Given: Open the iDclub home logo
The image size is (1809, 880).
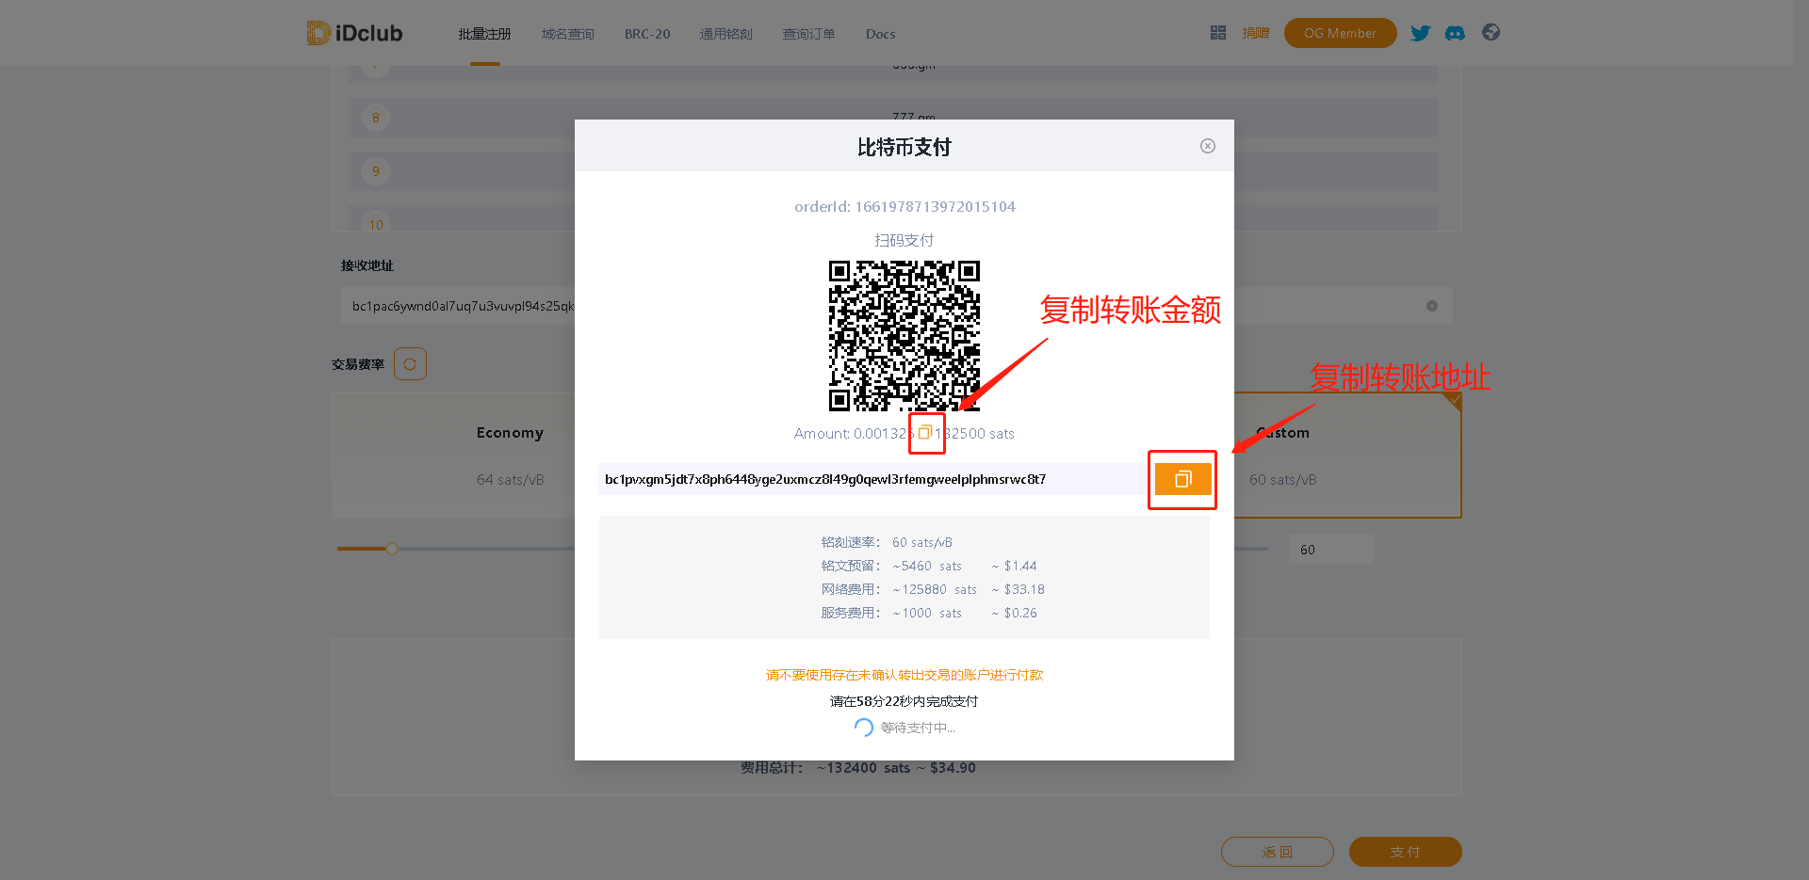Looking at the screenshot, I should coord(355,33).
